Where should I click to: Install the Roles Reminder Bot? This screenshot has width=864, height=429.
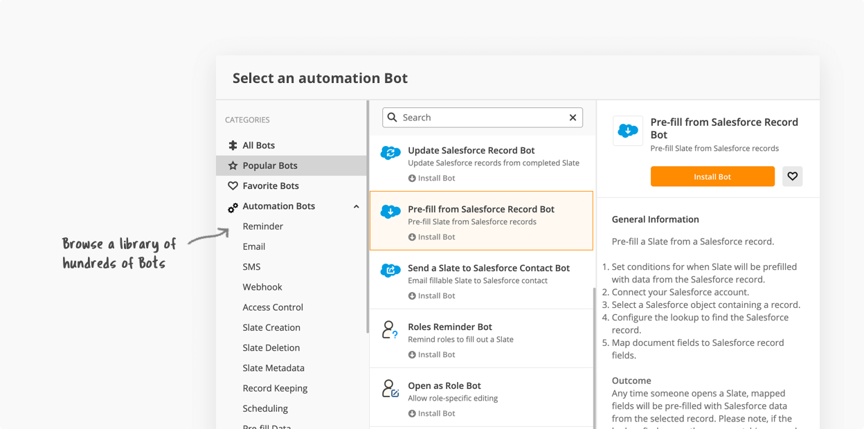432,354
